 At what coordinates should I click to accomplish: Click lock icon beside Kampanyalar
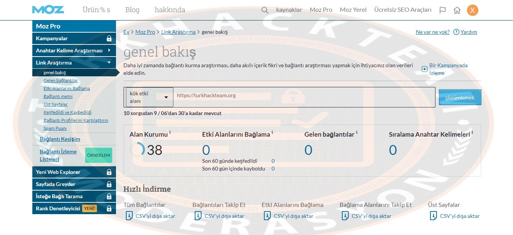point(109,38)
